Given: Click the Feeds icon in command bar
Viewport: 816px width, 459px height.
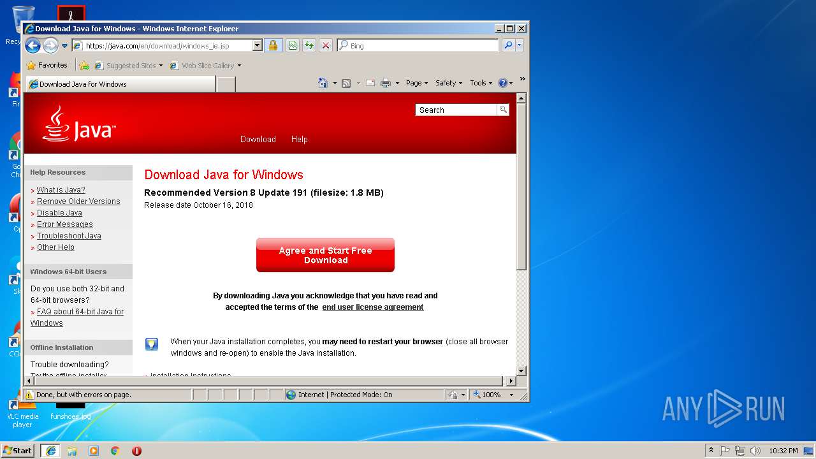Looking at the screenshot, I should tap(346, 83).
